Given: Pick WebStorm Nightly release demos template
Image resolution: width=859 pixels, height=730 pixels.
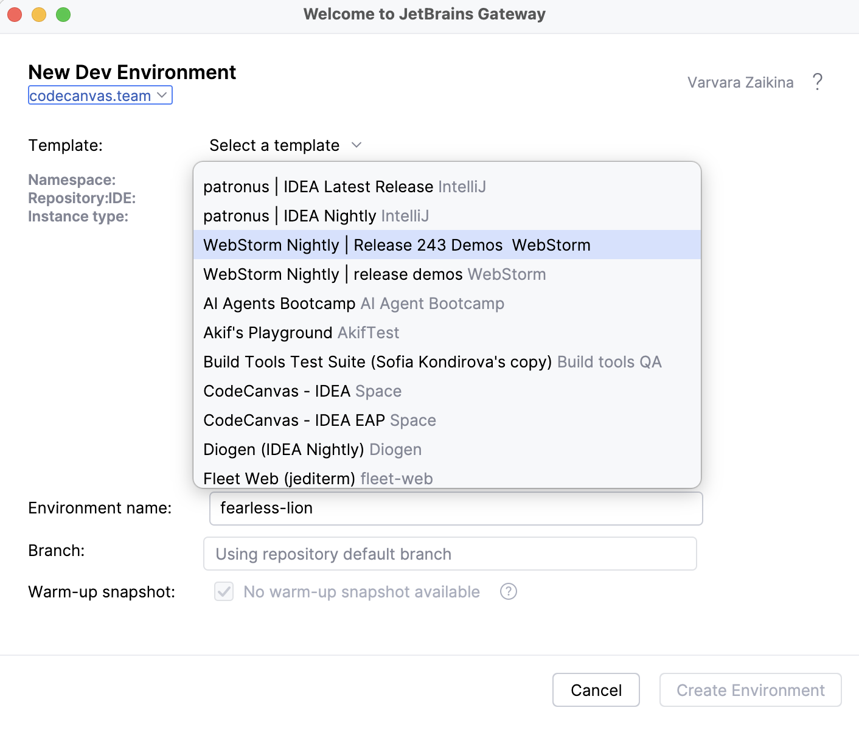Looking at the screenshot, I should pyautogui.click(x=447, y=274).
